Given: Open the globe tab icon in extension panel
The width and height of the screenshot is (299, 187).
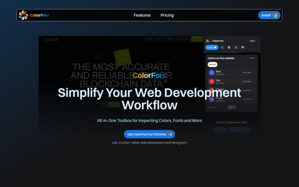Looking at the screenshot, I should [x=229, y=47].
